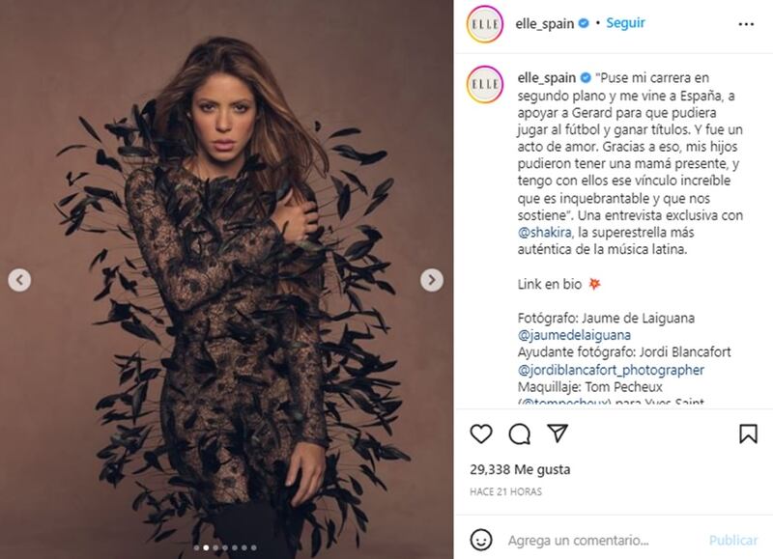773x559 pixels.
Task: Click Publicar to post comment
Action: [x=733, y=541]
